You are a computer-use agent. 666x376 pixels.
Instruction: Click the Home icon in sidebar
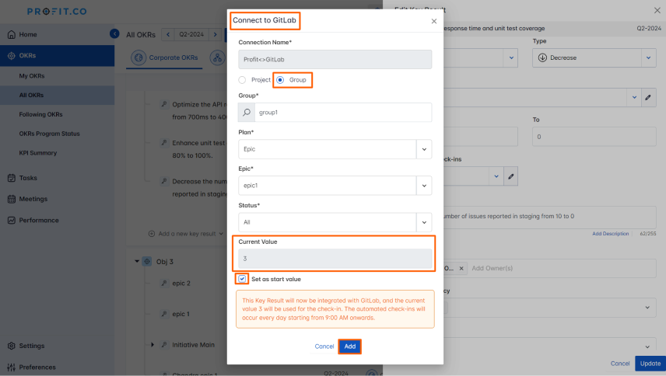[12, 34]
